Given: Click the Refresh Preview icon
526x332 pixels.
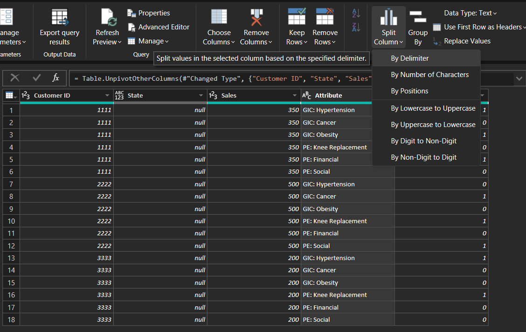Looking at the screenshot, I should 109,17.
